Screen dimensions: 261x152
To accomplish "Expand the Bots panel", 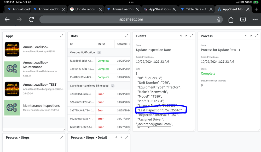I will coord(127,36).
